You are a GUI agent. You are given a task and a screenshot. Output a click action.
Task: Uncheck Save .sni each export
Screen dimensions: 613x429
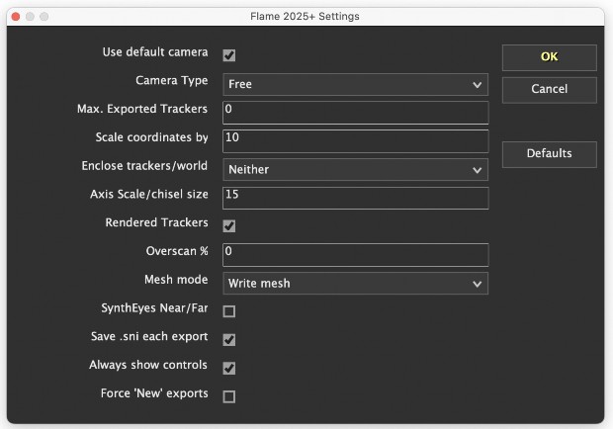[x=229, y=340]
